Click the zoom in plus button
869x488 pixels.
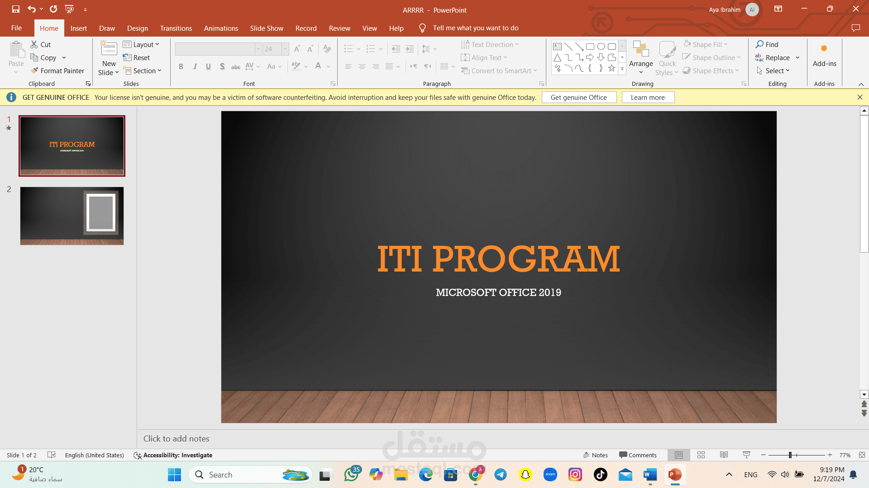point(830,455)
